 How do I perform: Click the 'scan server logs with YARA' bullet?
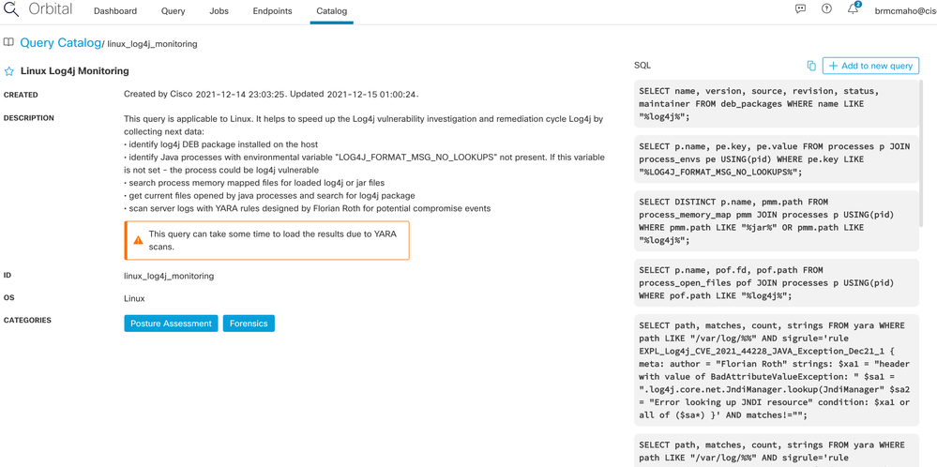point(307,209)
